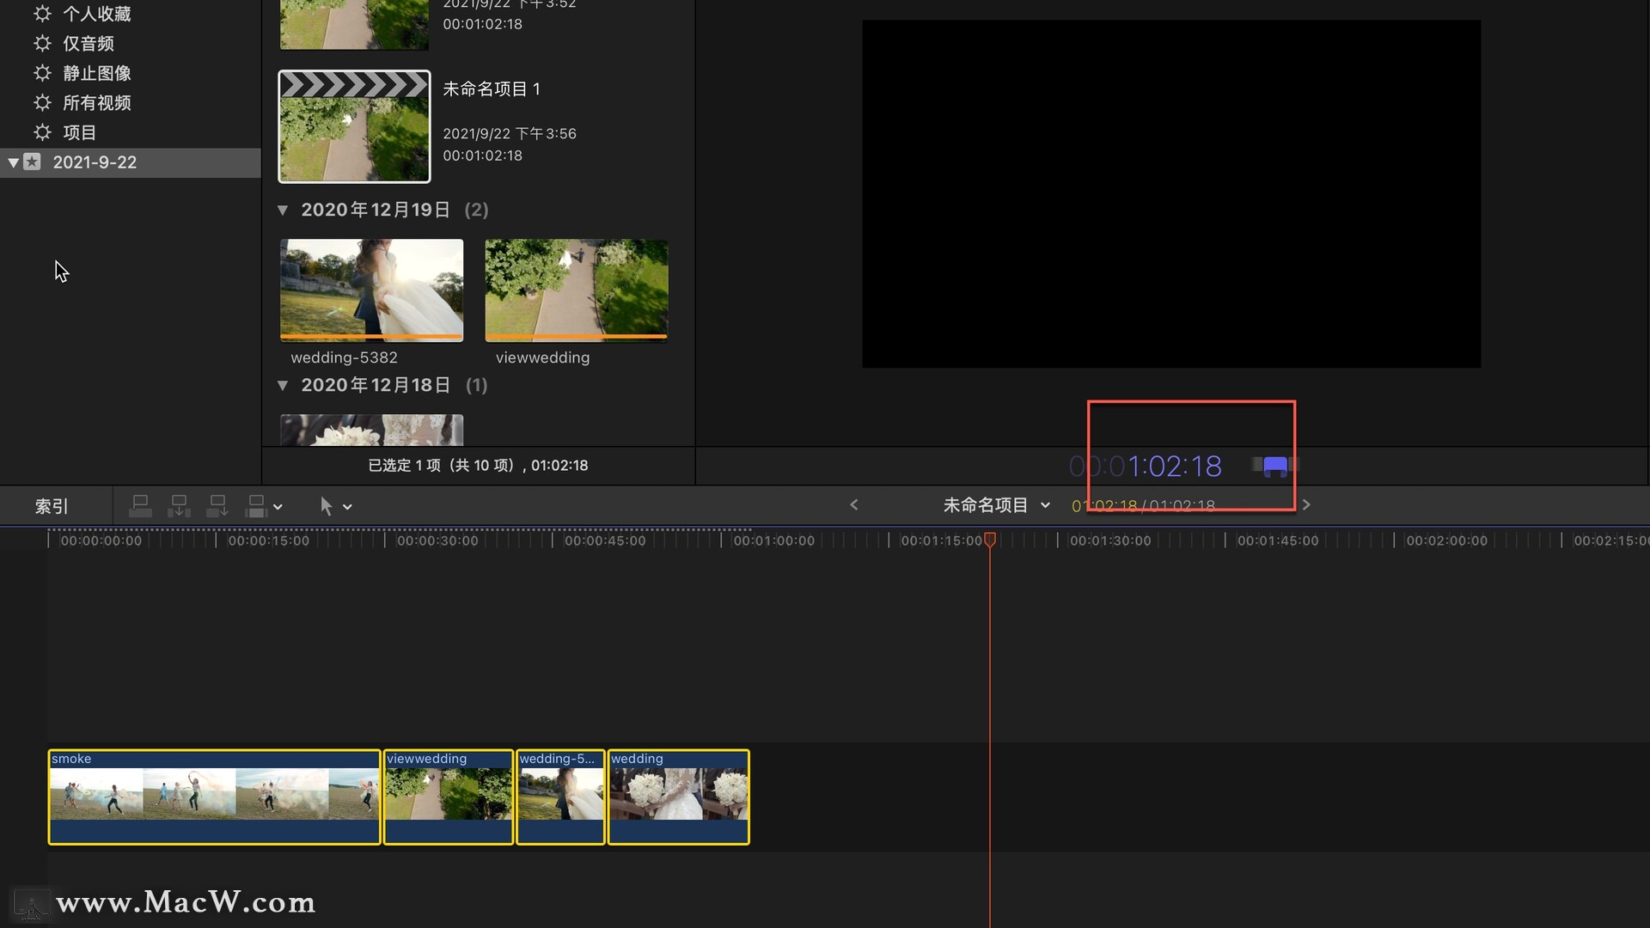Click ruler at 00:00:15:00

[268, 540]
